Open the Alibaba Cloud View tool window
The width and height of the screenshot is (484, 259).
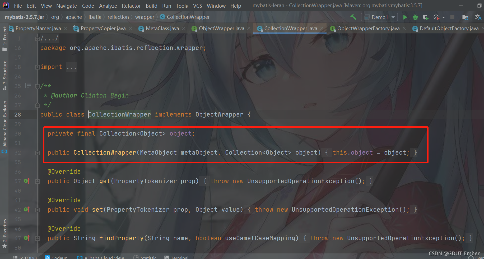(x=100, y=257)
